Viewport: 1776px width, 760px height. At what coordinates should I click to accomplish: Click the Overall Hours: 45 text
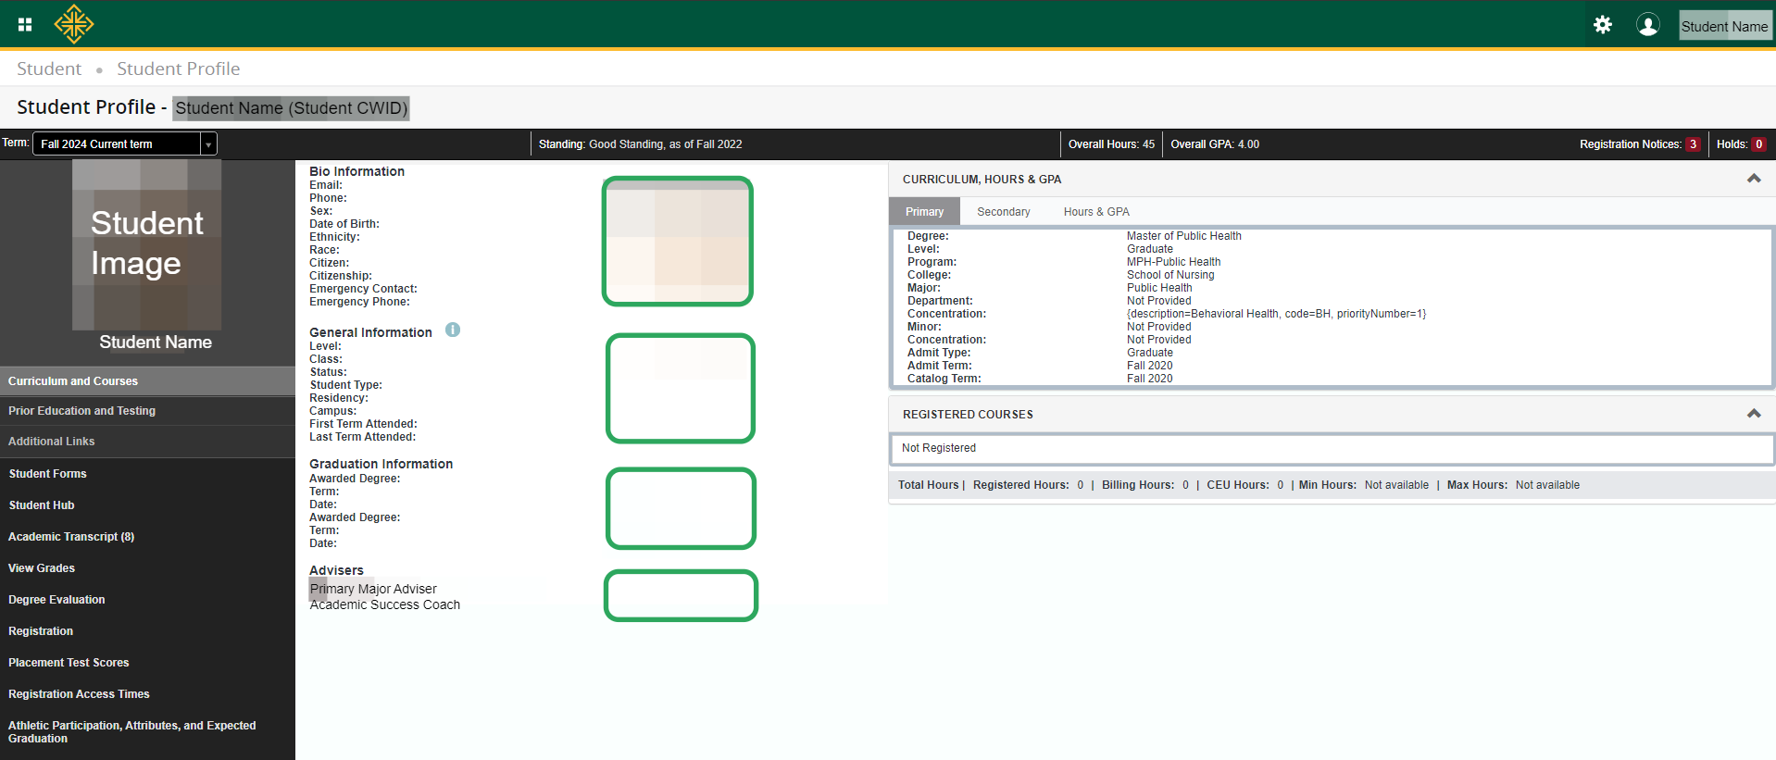pos(1111,144)
